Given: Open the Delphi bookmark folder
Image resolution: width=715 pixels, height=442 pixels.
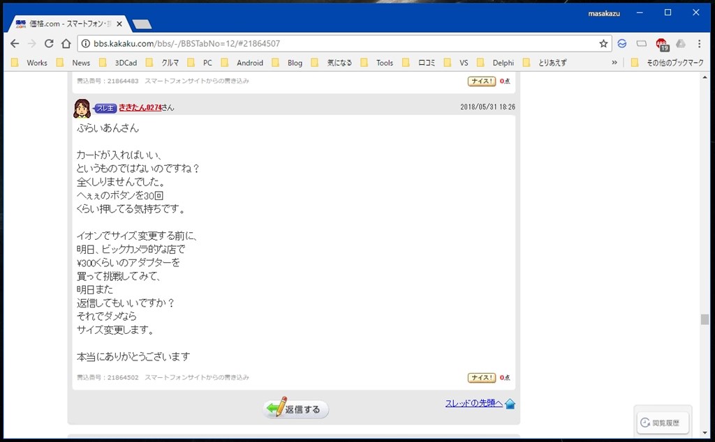Looking at the screenshot, I should (496, 63).
